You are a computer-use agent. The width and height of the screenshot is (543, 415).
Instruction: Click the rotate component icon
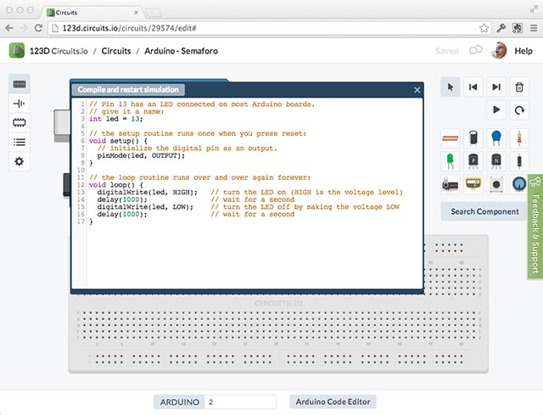point(518,109)
